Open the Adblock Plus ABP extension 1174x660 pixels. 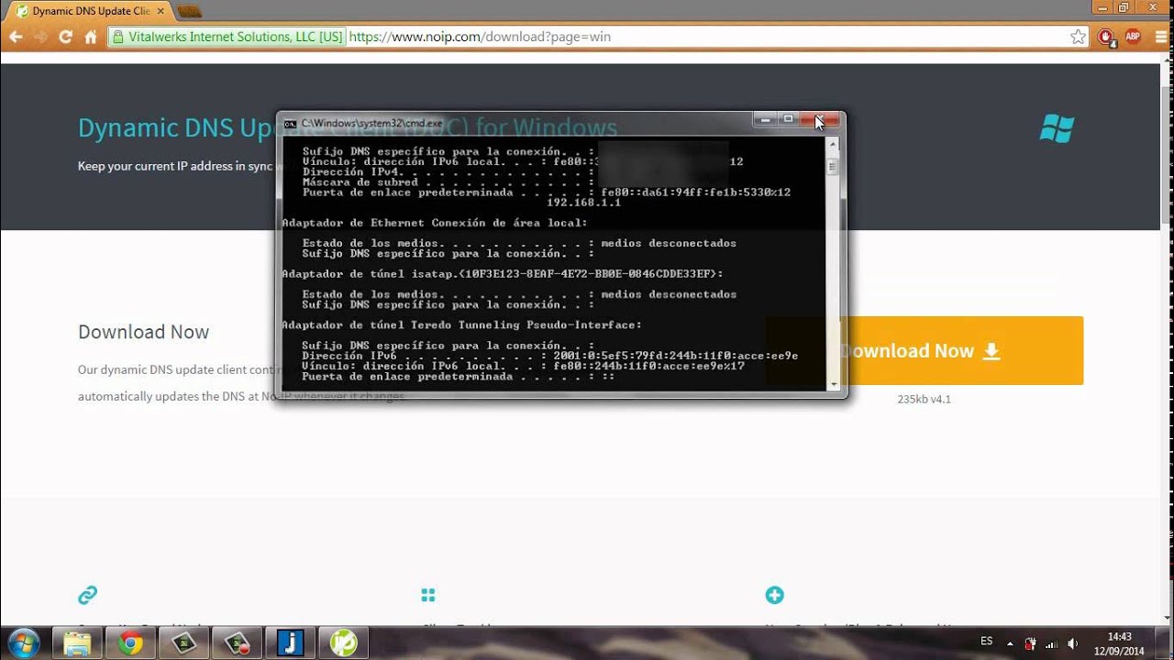1133,37
